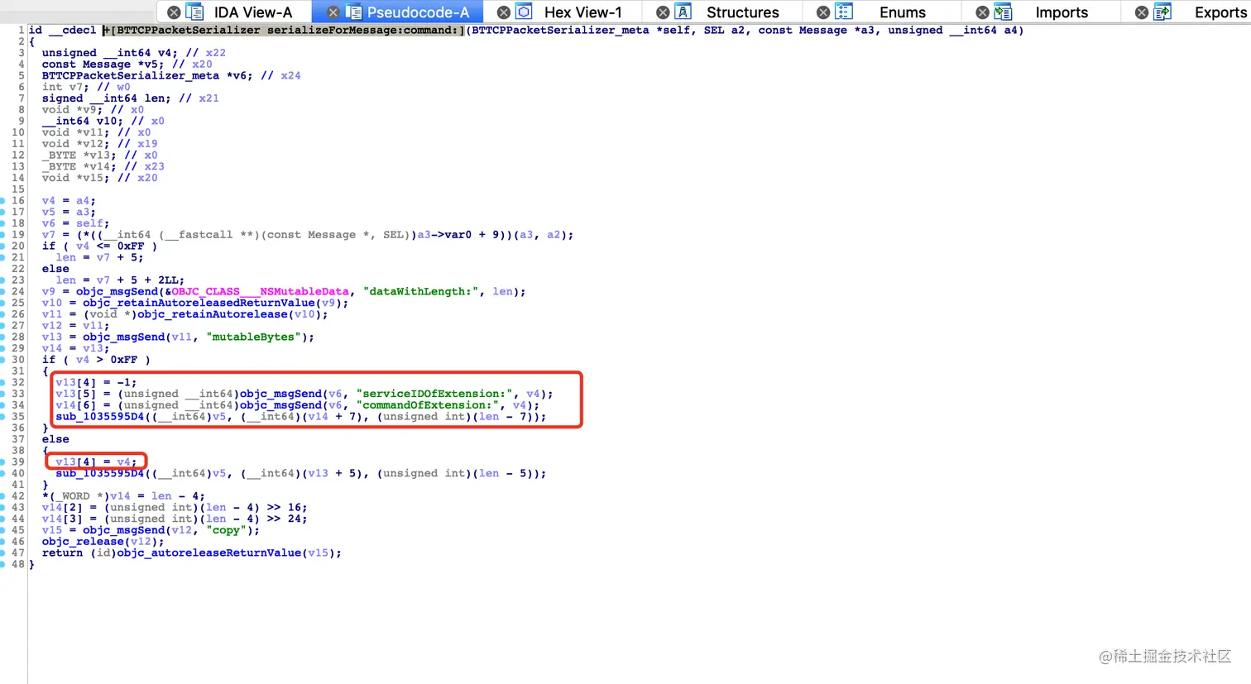Click 'v14[2]' assignment on line 43
Image resolution: width=1251 pixels, height=684 pixels.
175,508
